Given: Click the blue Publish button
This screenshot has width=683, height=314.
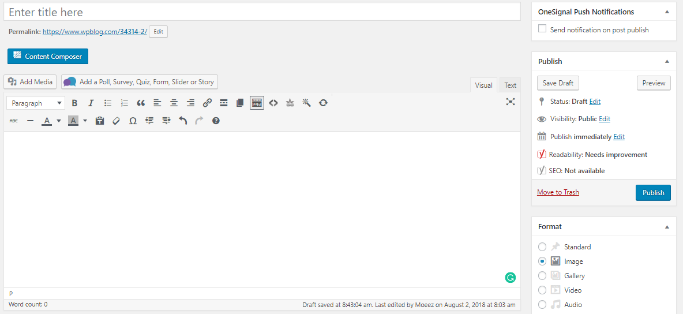Looking at the screenshot, I should pos(653,193).
